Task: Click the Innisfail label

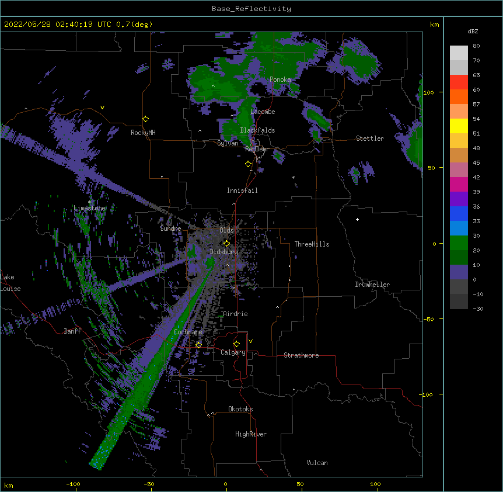Action: (242, 190)
